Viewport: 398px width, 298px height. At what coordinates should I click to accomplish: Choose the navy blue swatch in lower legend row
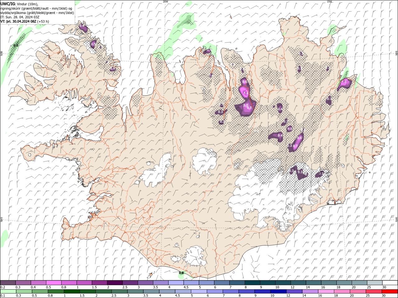pos(278,291)
